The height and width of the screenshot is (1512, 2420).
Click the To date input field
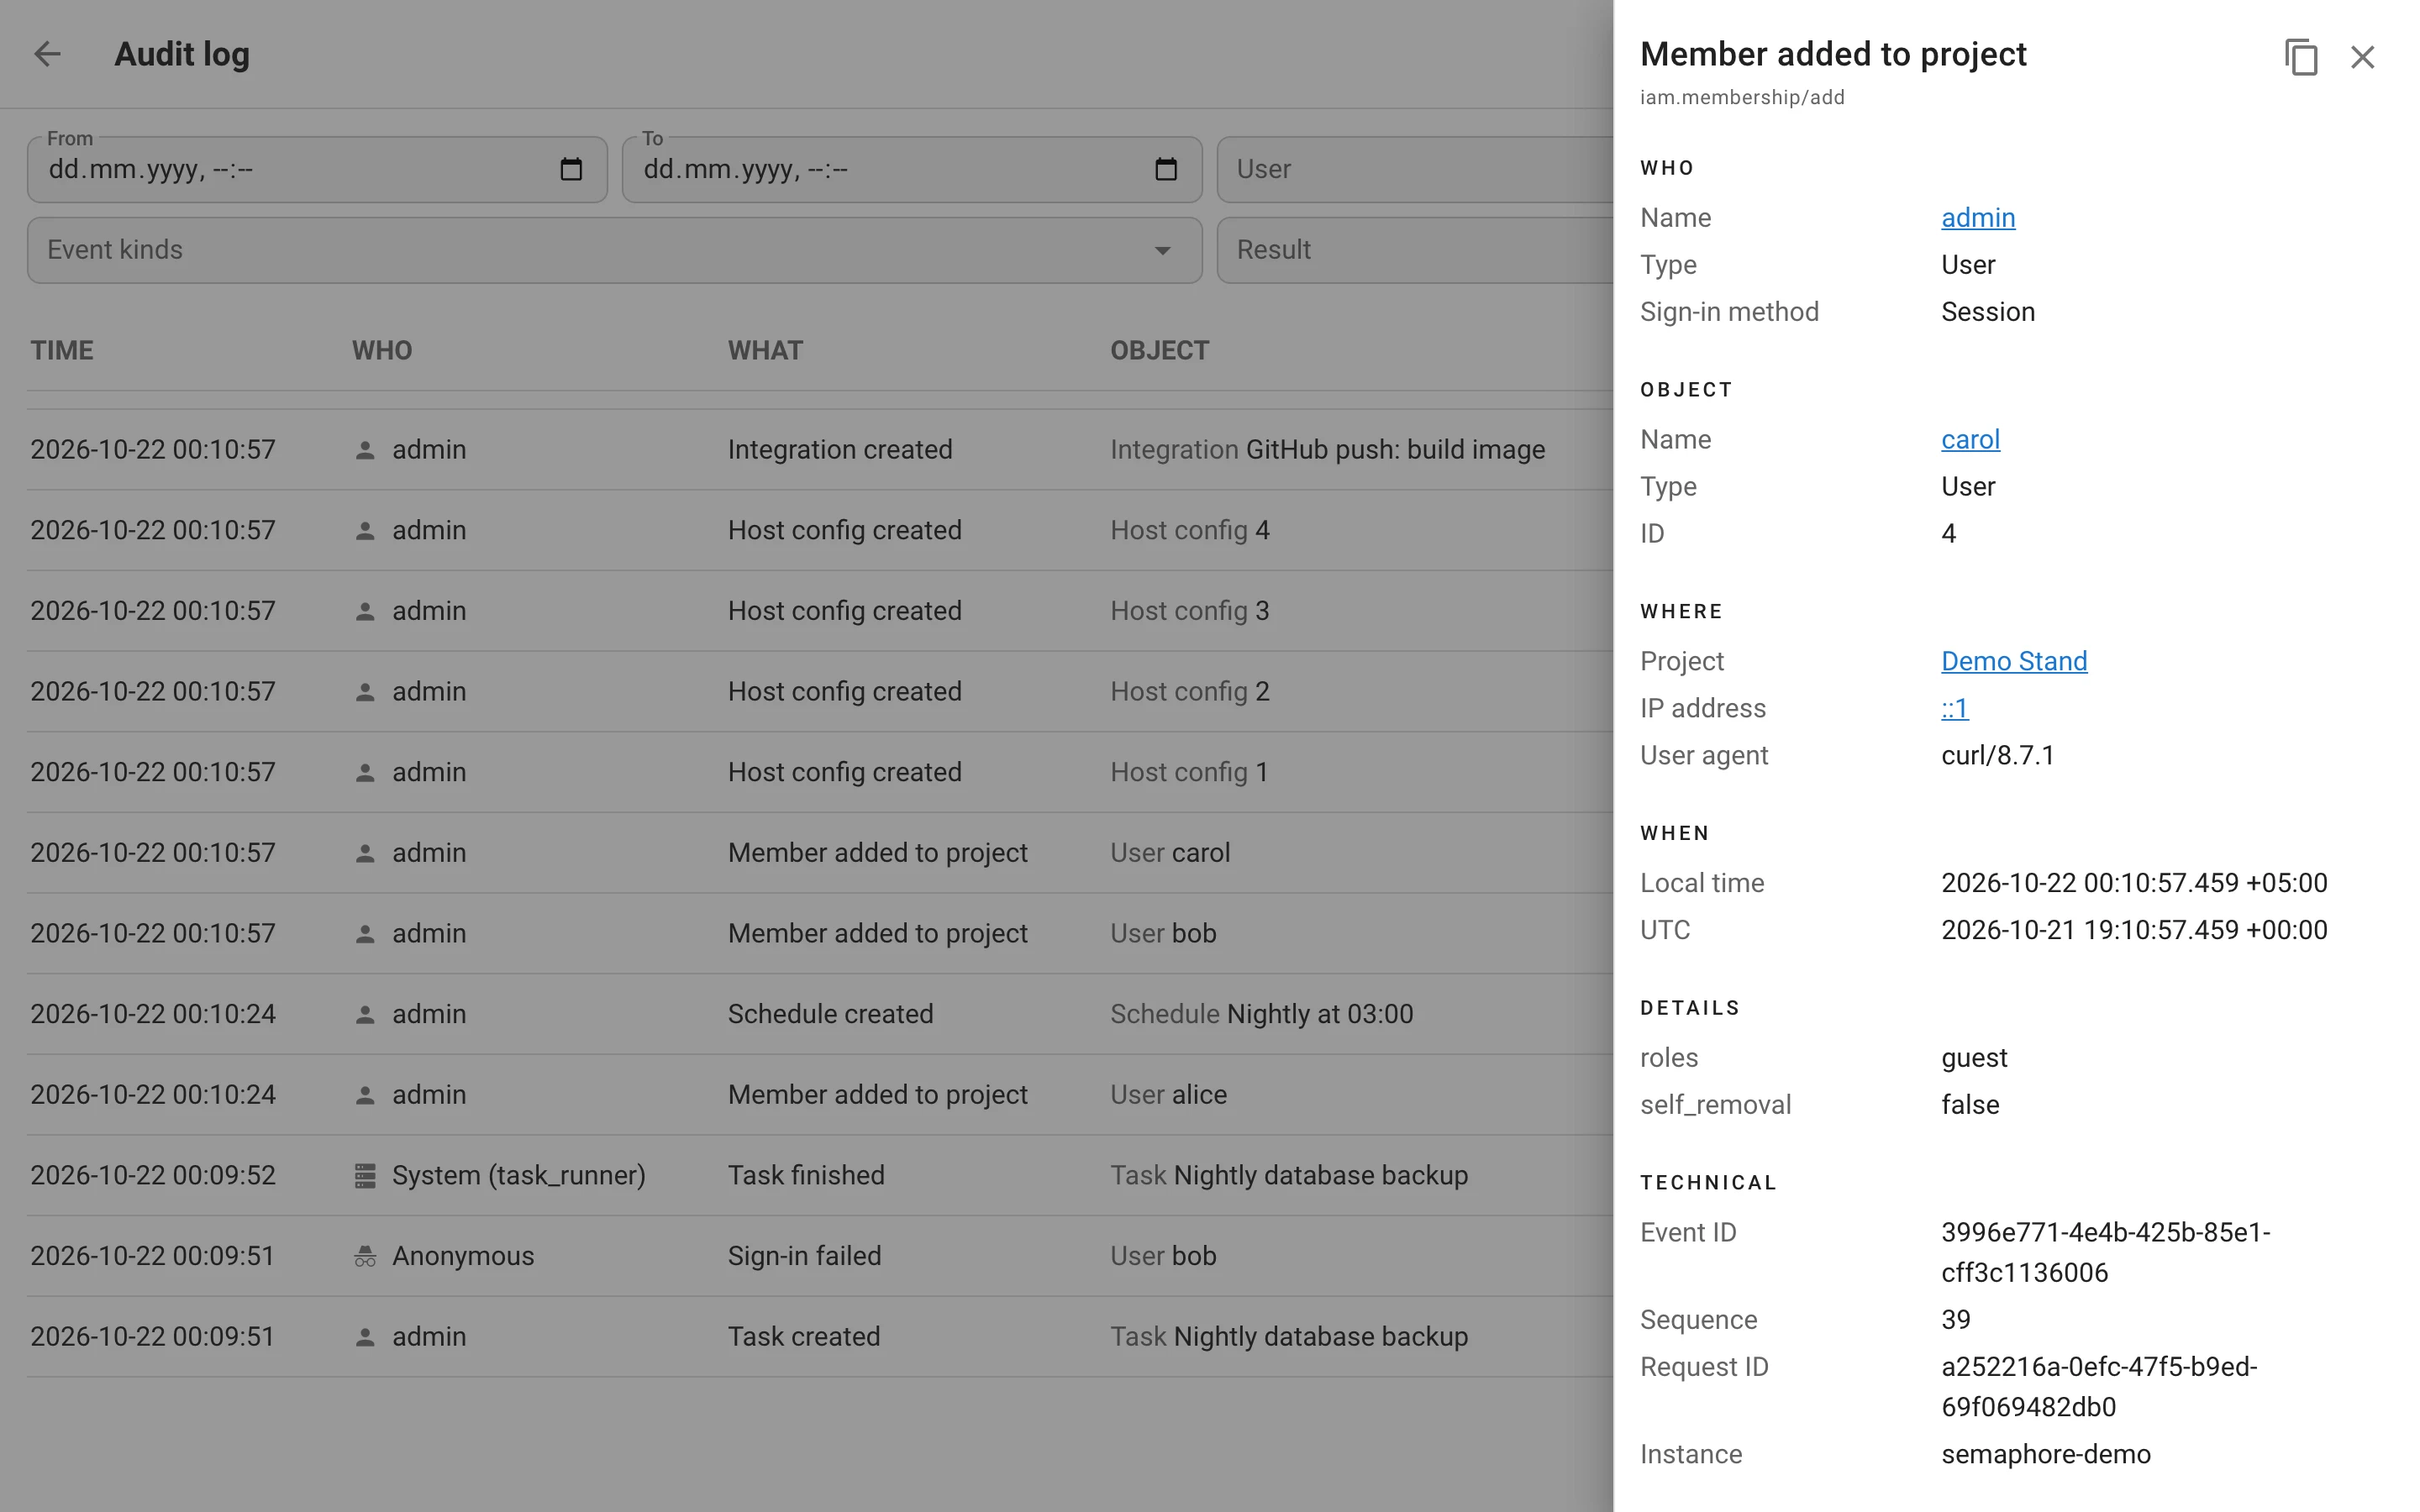tap(912, 169)
